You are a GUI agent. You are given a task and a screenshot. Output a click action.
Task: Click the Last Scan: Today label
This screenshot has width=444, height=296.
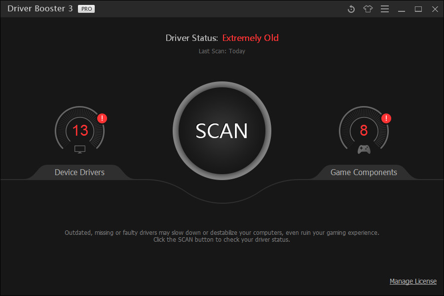(x=222, y=51)
